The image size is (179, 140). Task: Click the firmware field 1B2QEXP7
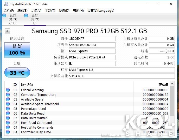pyautogui.click(x=92, y=39)
